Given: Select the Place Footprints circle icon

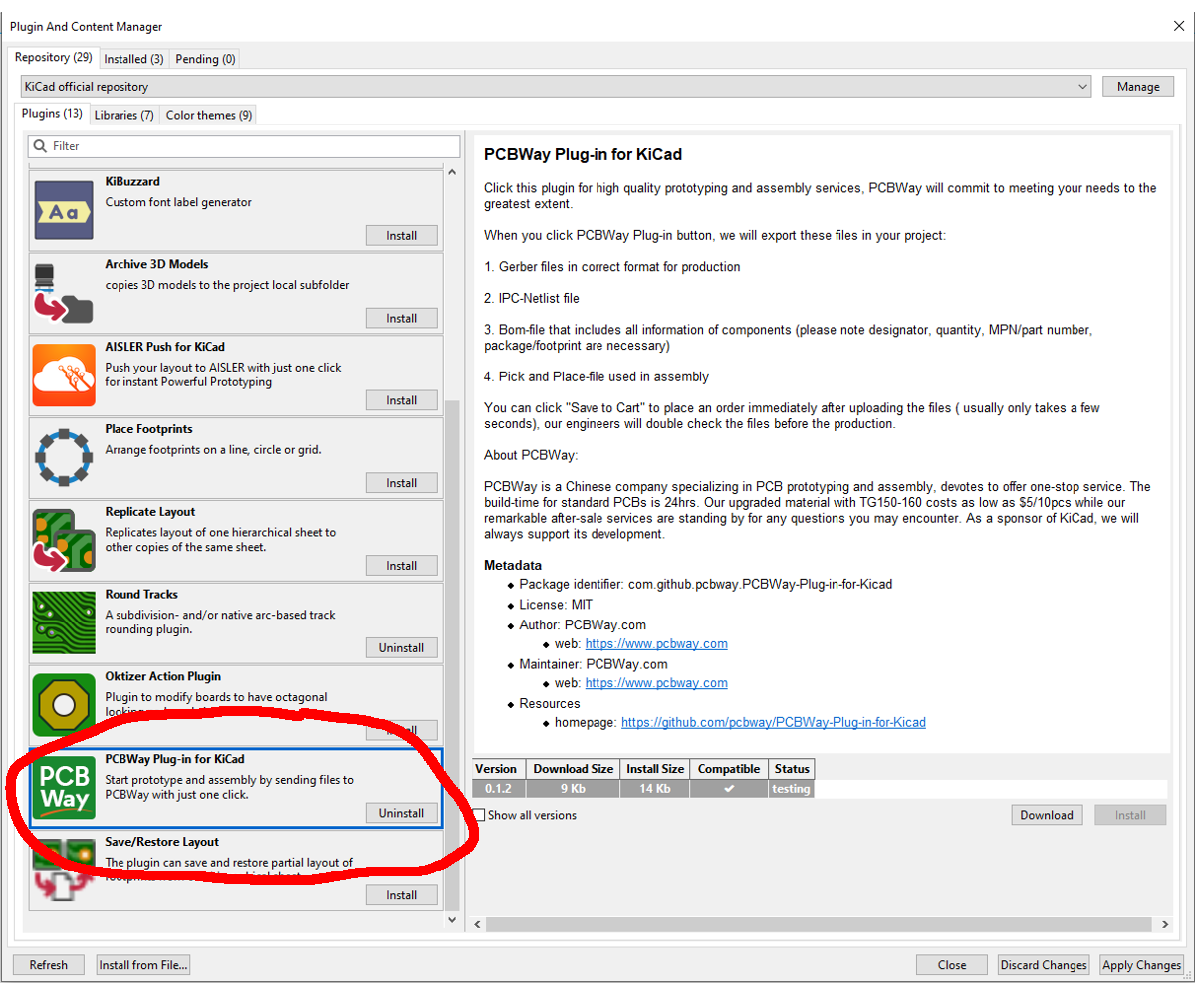Looking at the screenshot, I should click(64, 457).
